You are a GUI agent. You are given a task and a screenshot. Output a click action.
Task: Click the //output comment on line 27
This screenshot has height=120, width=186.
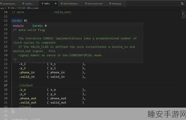26,85
